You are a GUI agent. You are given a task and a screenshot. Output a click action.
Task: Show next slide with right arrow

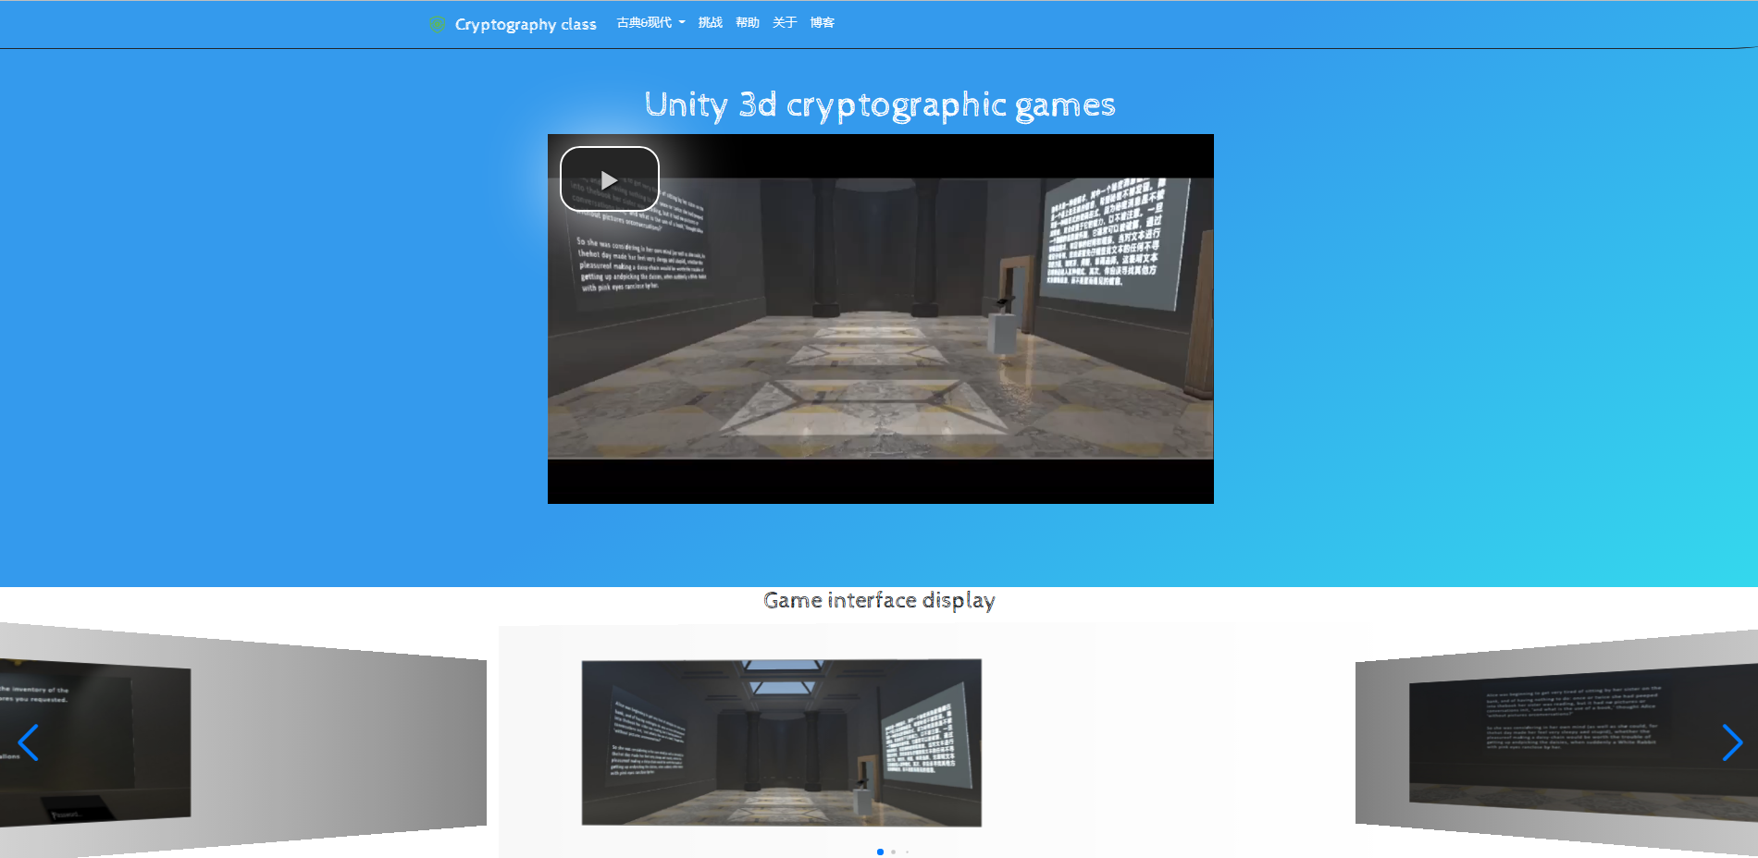1732,742
